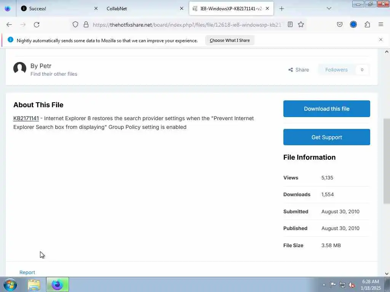The image size is (390, 292).
Task: Open the Pocket save icon
Action: (x=339, y=24)
